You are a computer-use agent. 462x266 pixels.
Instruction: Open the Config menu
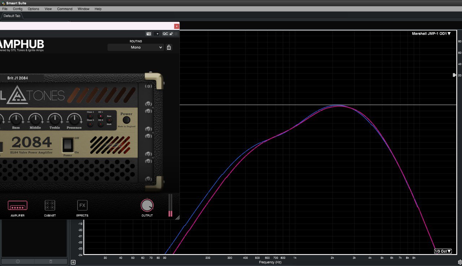click(17, 9)
